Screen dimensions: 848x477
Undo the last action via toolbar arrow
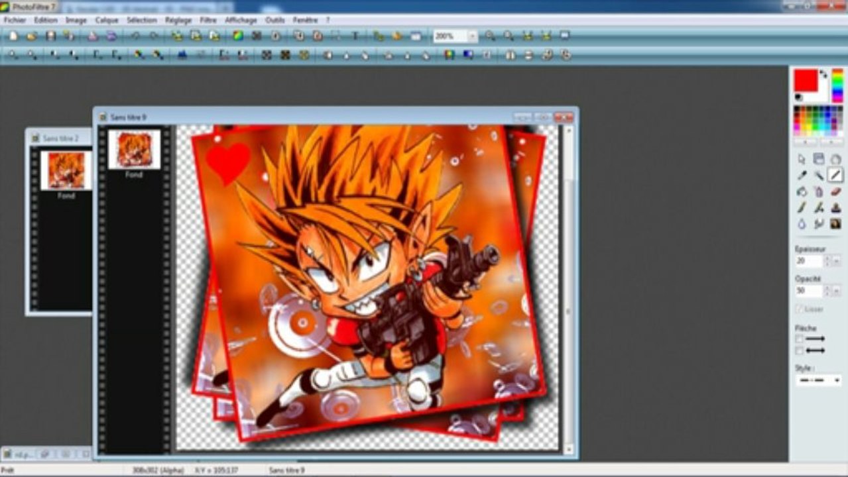(135, 36)
